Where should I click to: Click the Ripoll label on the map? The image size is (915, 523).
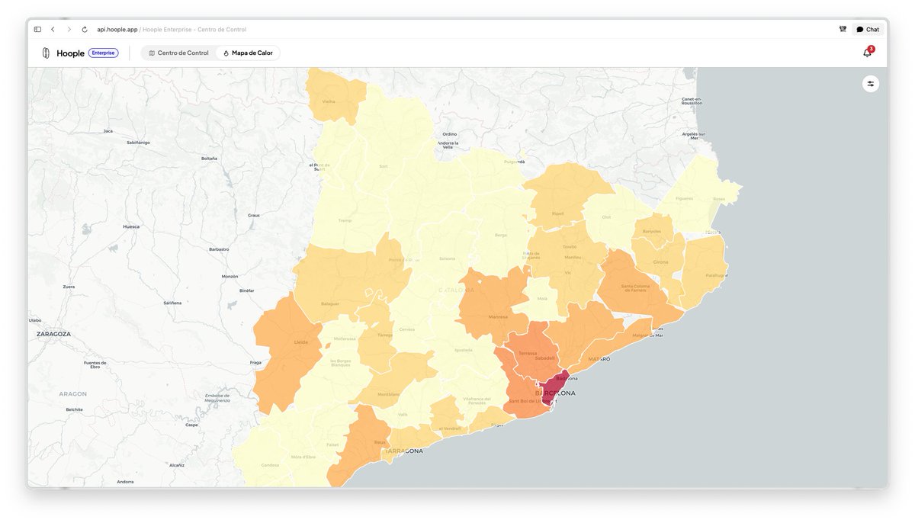click(x=558, y=213)
